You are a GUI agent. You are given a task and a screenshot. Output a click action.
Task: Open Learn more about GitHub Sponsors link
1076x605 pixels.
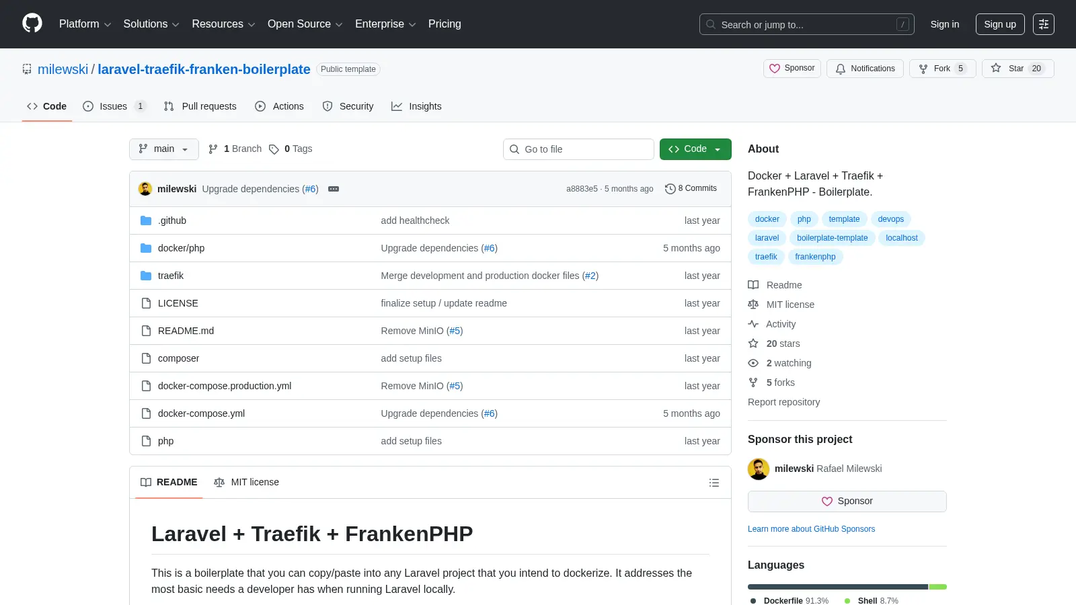(x=811, y=529)
